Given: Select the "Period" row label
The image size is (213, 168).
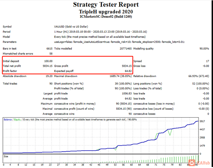Looking at the screenshot, I should tap(7, 32).
